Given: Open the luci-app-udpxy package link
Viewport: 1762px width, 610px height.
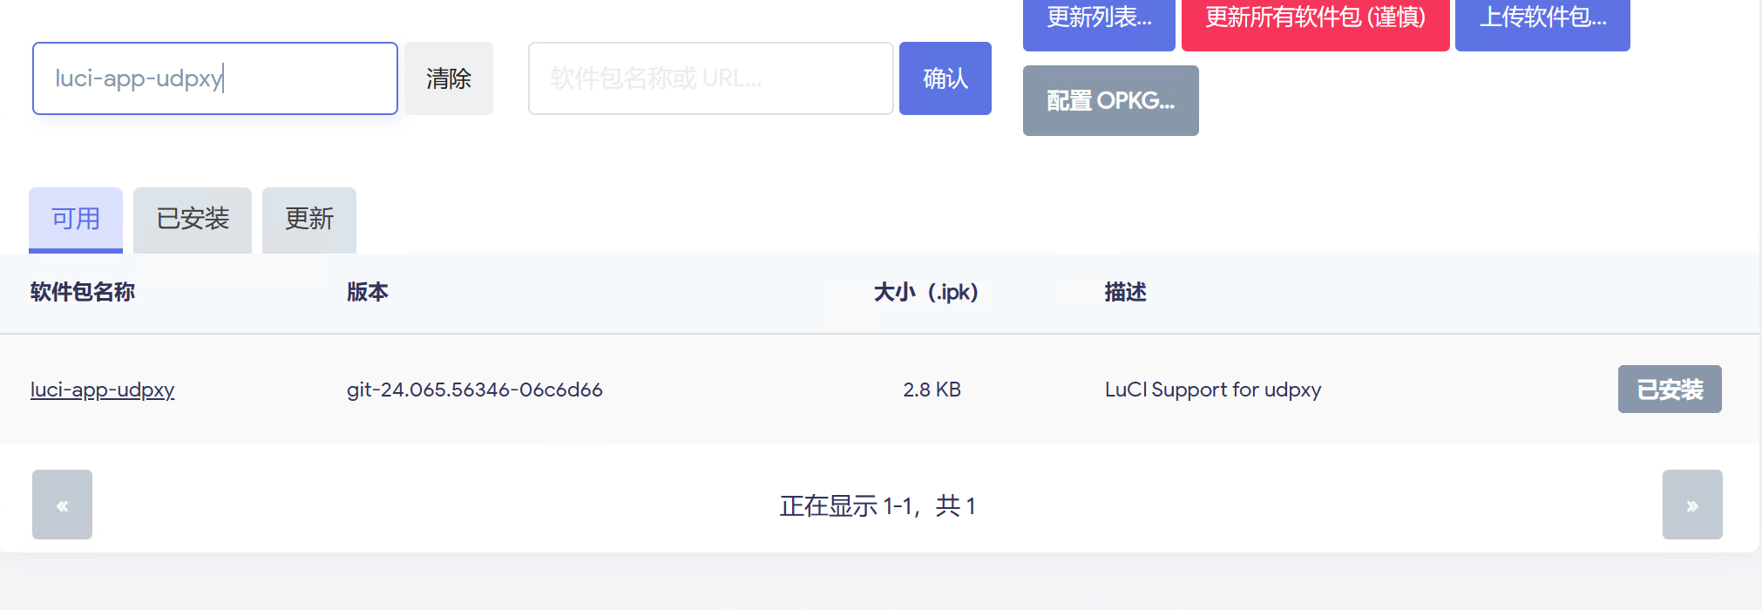Looking at the screenshot, I should click(x=103, y=390).
